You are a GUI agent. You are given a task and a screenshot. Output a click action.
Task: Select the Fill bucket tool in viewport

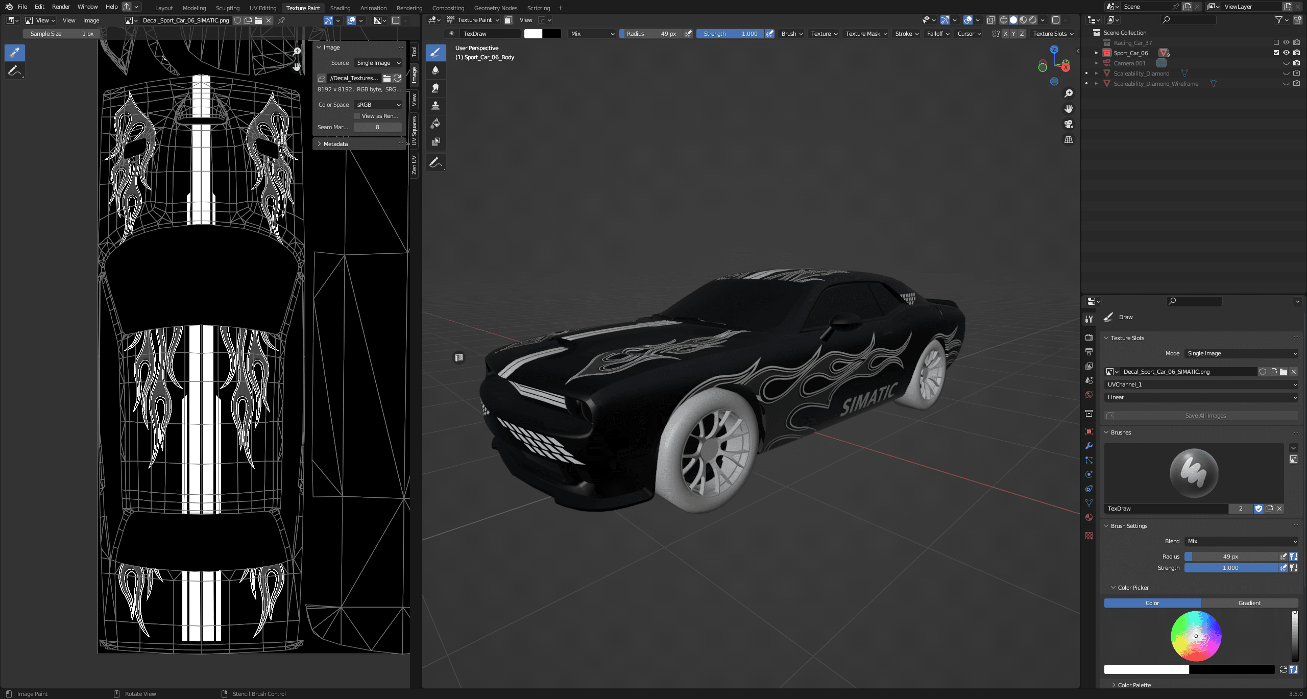click(435, 124)
